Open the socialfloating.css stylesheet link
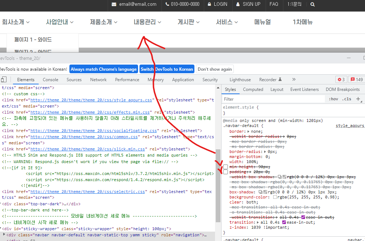The height and width of the screenshot is (241, 365). point(94,131)
